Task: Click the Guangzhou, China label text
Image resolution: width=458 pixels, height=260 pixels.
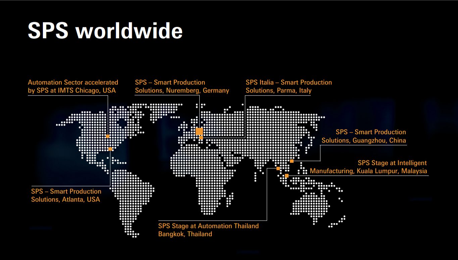Action: tap(364, 136)
